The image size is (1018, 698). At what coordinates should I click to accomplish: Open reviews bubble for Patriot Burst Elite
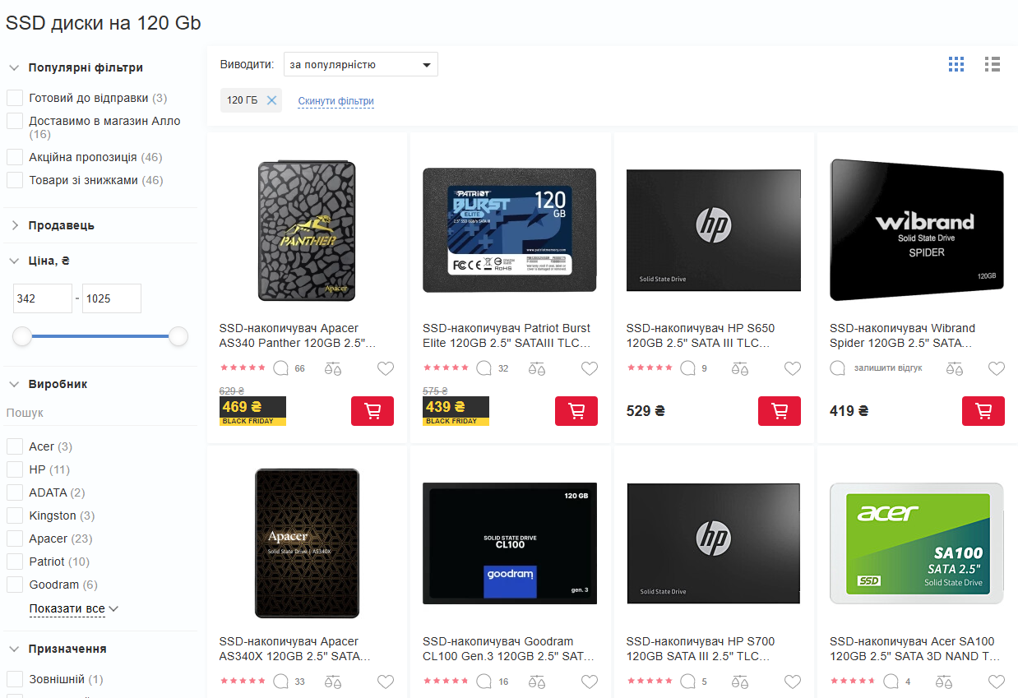[484, 368]
